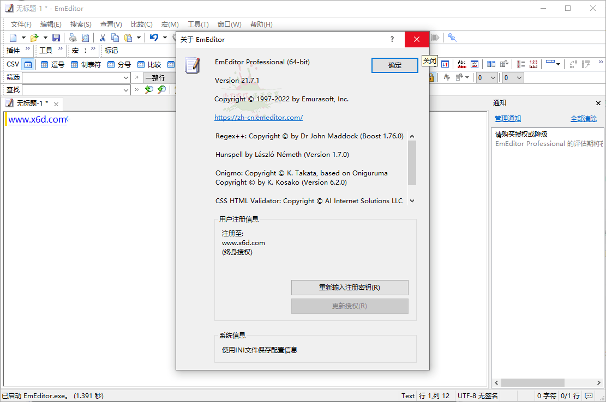The height and width of the screenshot is (402, 606).
Task: Select the tab-separated (制表符) CSV icon
Action: [74, 64]
